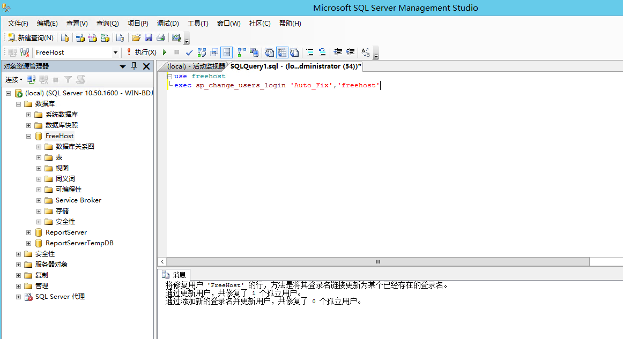
Task: Expand the 系统数据库 folder
Action: [x=28, y=115]
